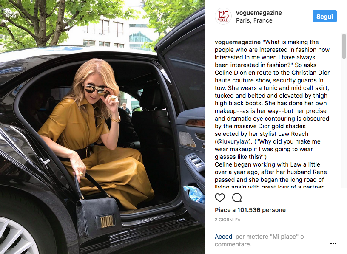Open comments via speech bubble icon
This screenshot has height=254, width=347.
[237, 198]
